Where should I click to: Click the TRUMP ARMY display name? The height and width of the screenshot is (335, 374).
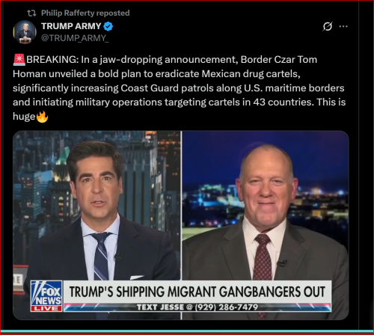(x=71, y=26)
